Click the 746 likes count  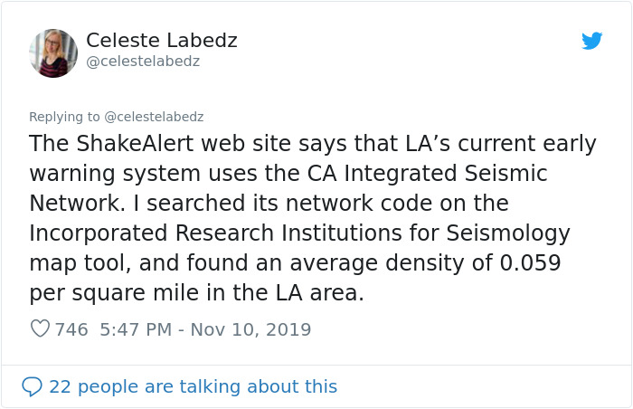(x=71, y=329)
